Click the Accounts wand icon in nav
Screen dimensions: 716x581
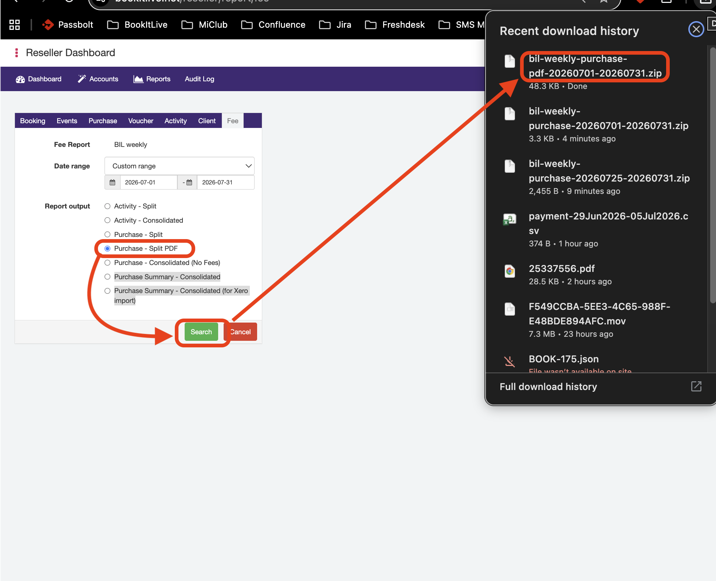tap(82, 79)
